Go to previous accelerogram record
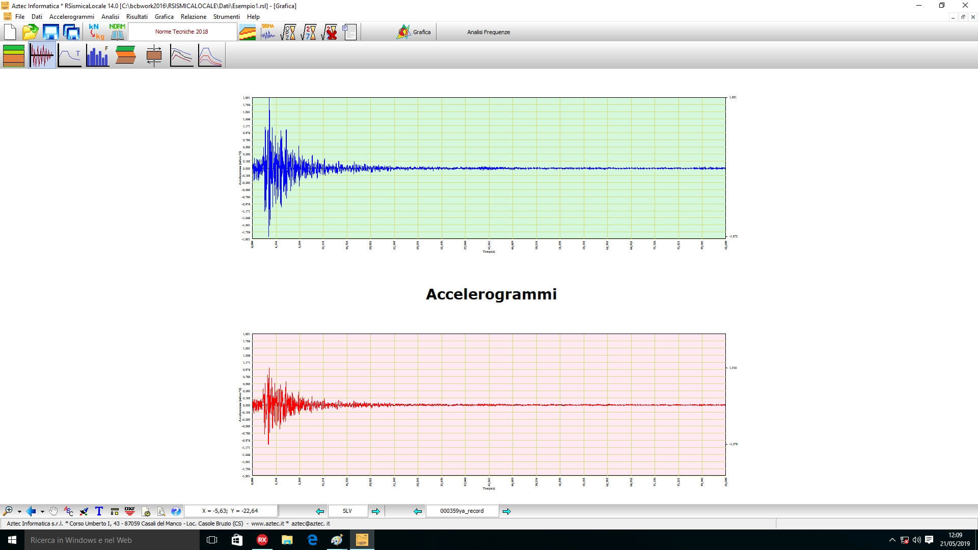Viewport: 978px width, 550px height. tap(418, 511)
